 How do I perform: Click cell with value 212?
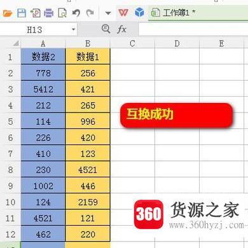click(x=43, y=105)
